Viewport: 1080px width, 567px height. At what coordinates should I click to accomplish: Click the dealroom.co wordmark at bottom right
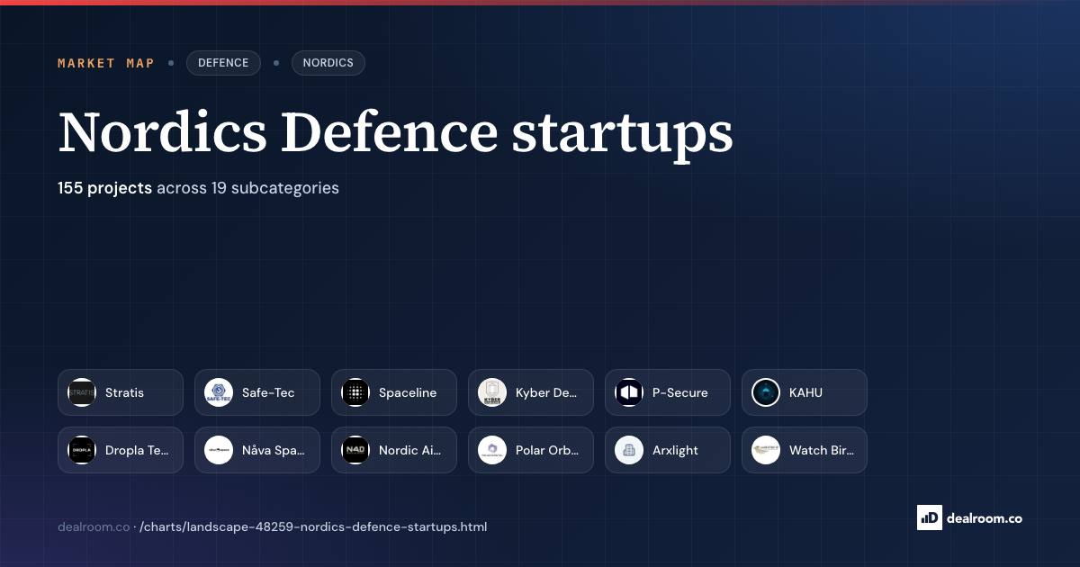click(985, 517)
